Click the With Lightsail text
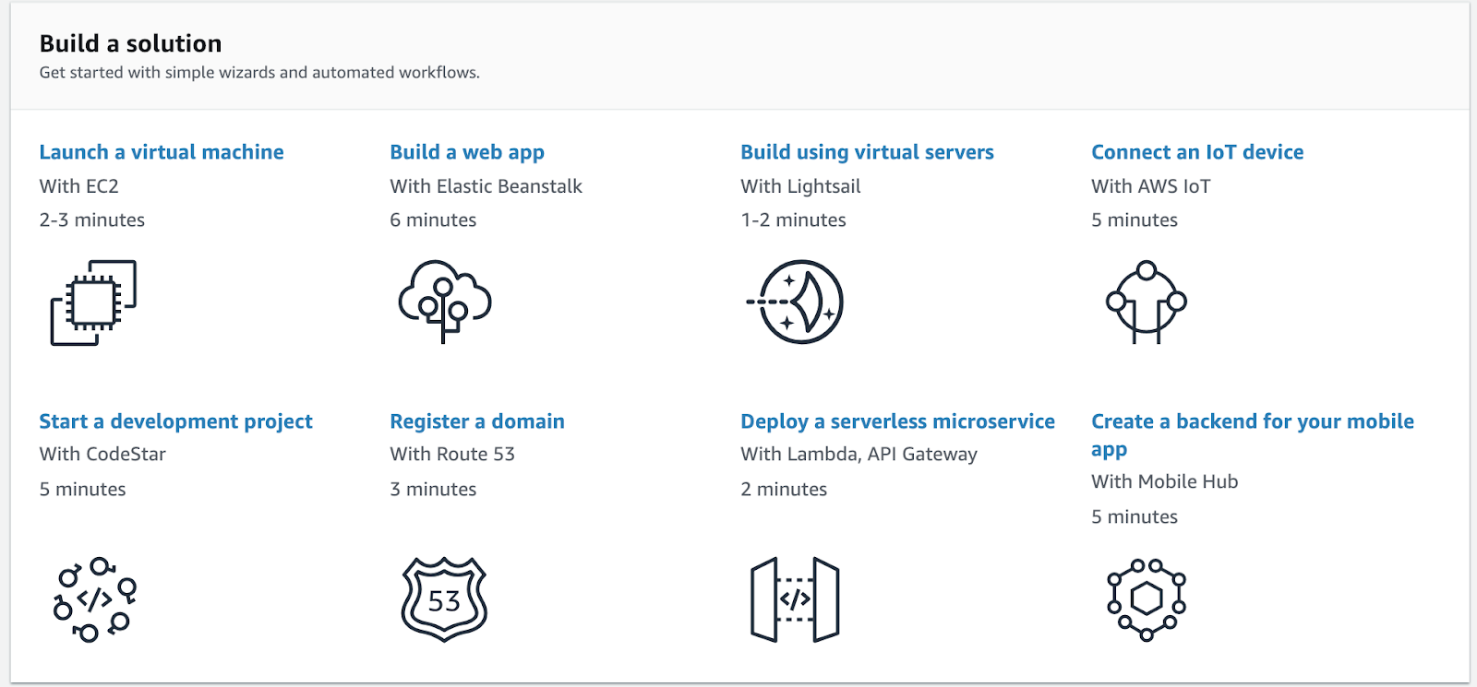This screenshot has width=1477, height=687. coord(800,186)
